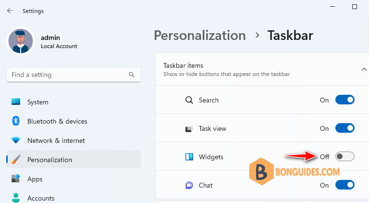The height and width of the screenshot is (203, 369).
Task: Click the Network Wi-Fi icon
Action: [16, 140]
